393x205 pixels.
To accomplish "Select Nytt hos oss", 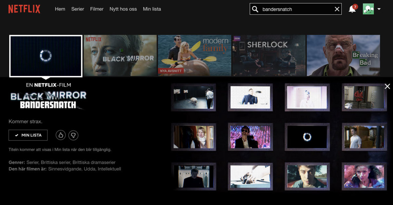I will pyautogui.click(x=123, y=9).
